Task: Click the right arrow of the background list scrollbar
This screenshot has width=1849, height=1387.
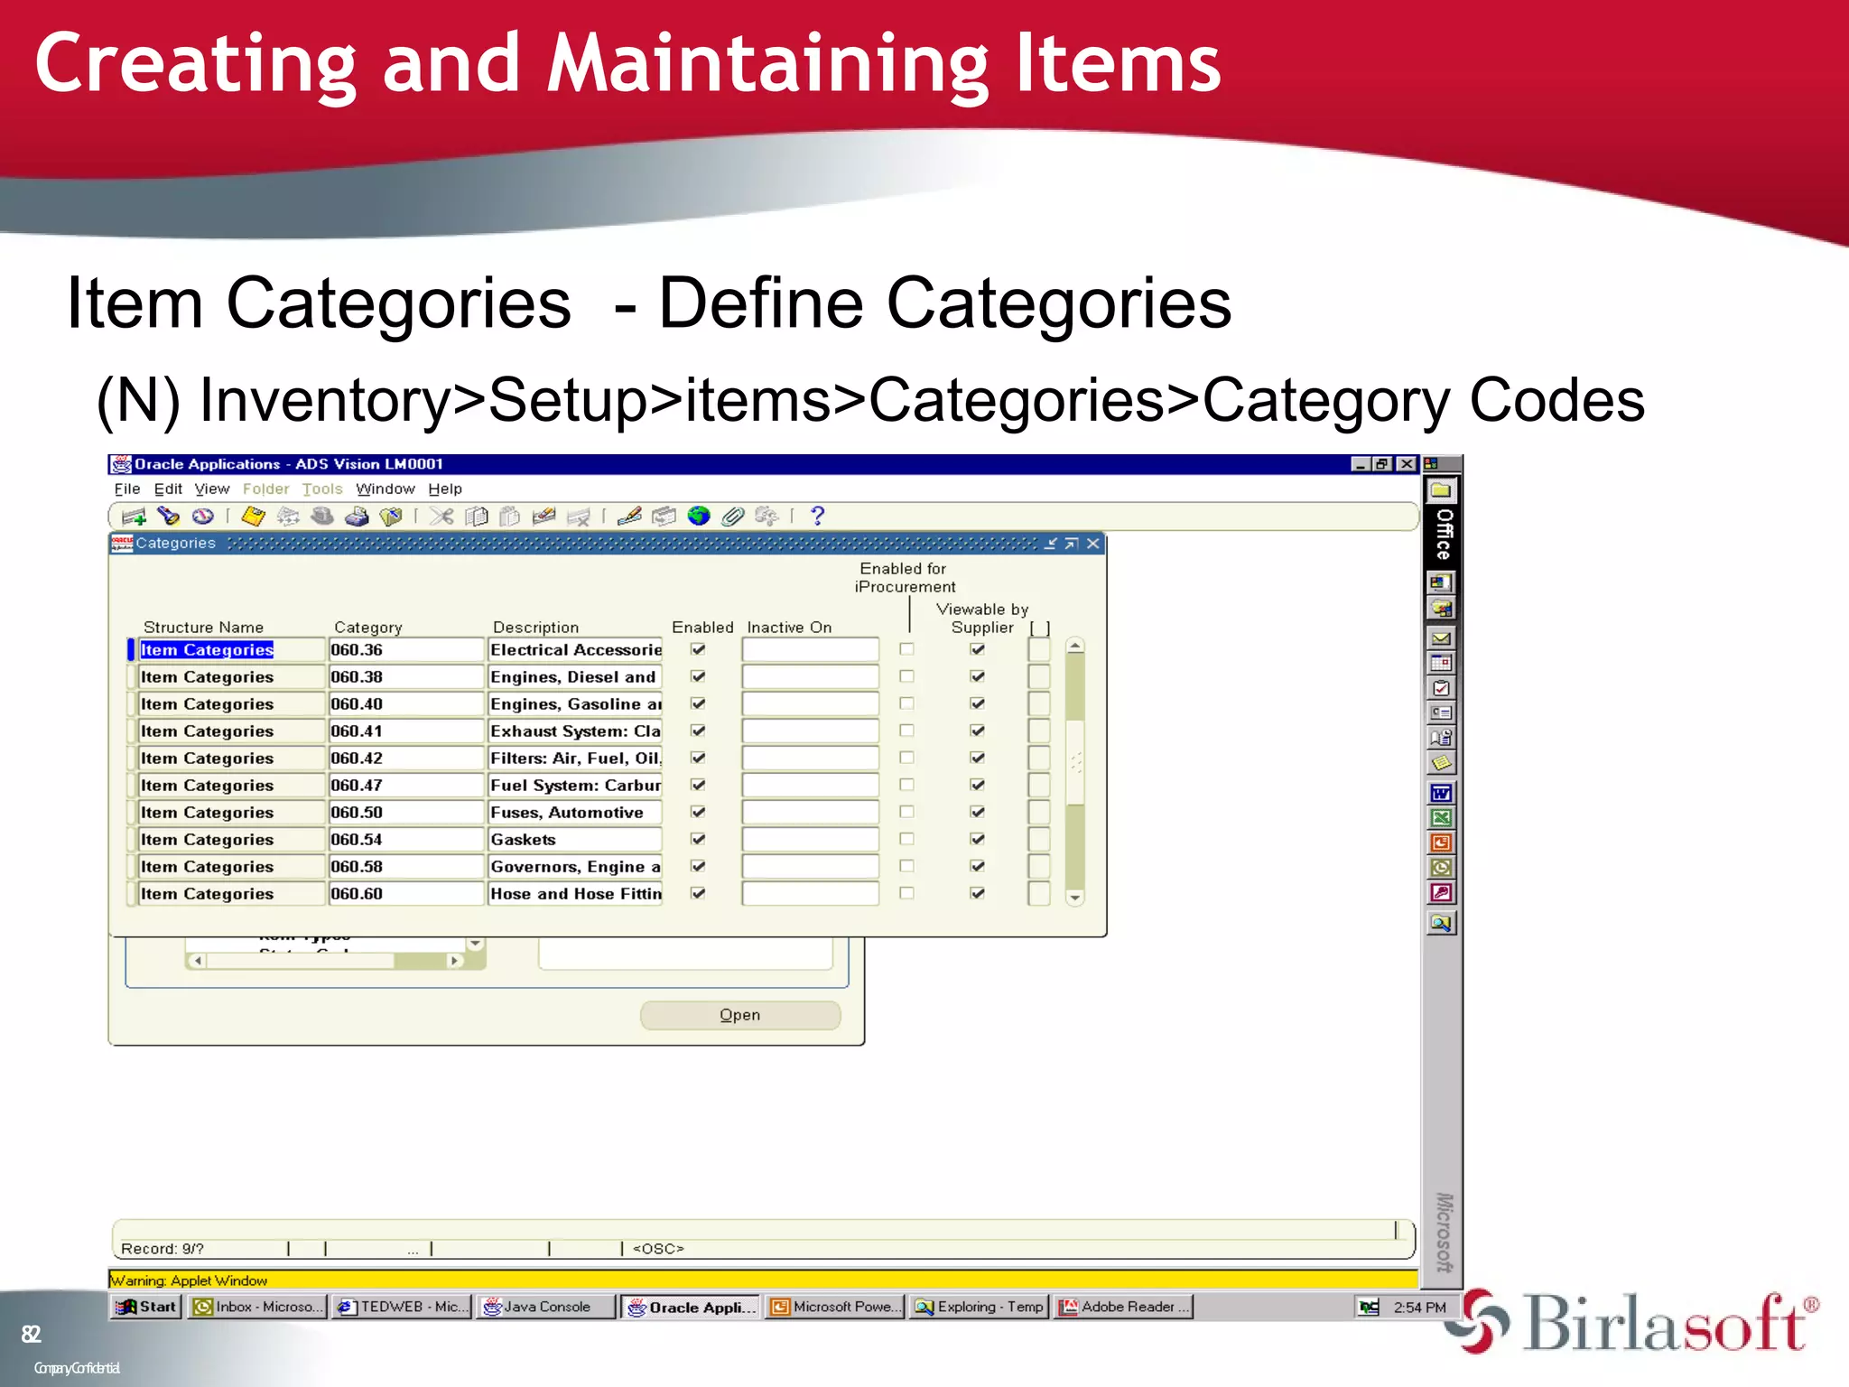Action: (455, 961)
